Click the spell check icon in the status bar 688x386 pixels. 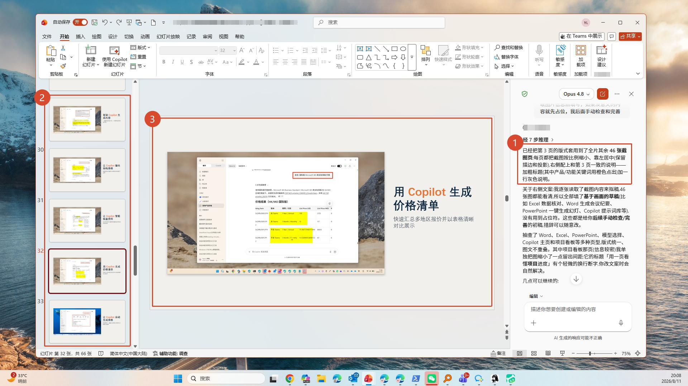click(x=101, y=353)
